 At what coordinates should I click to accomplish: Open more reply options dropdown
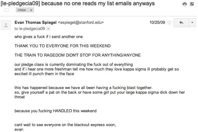pyautogui.click(x=192, y=23)
